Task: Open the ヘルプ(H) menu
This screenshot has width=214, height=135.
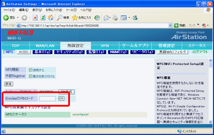Action: click(x=86, y=10)
